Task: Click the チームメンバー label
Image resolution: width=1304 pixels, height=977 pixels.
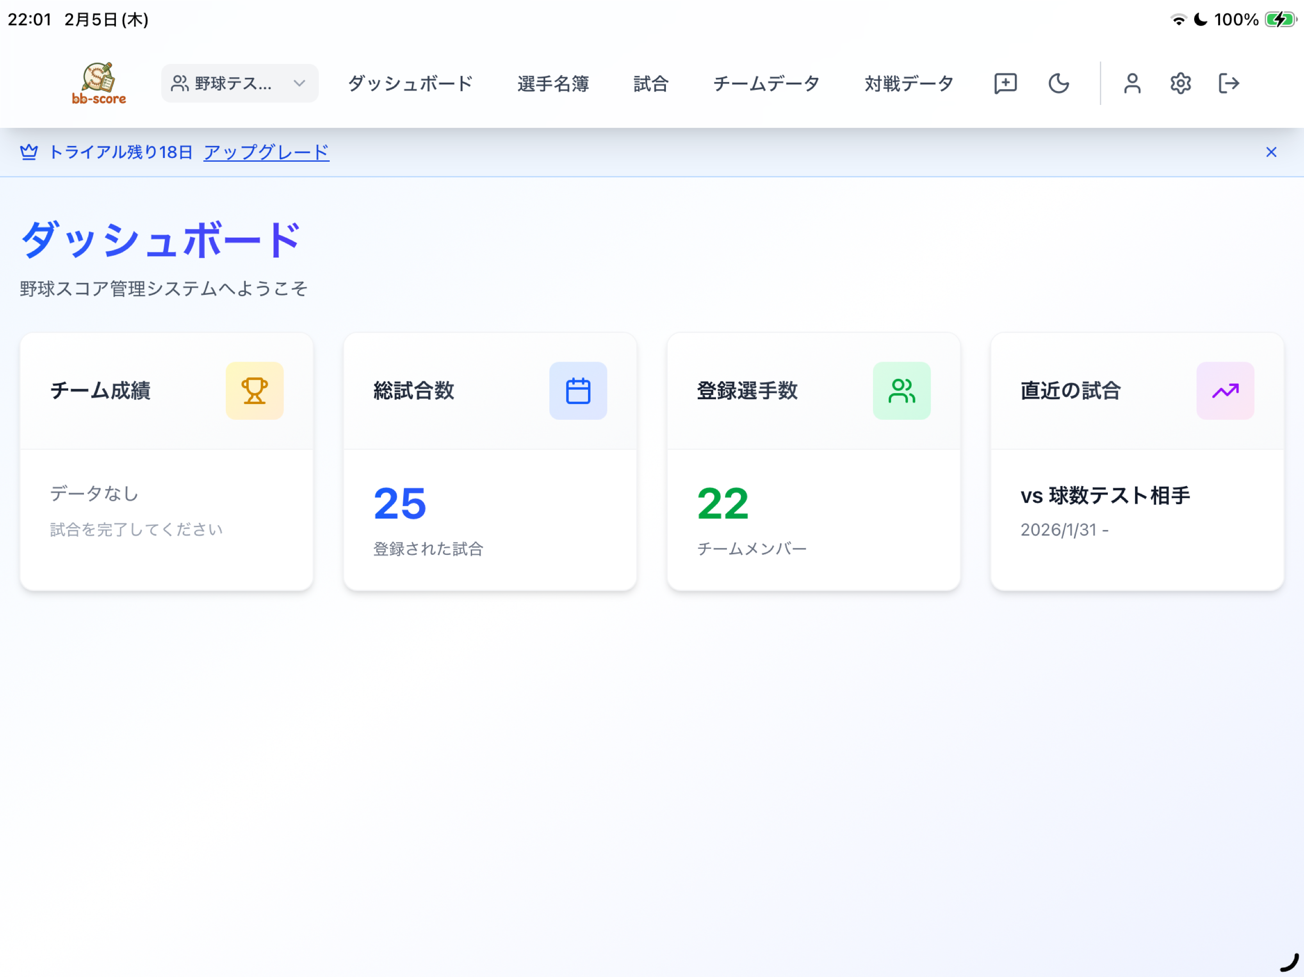Action: (752, 549)
